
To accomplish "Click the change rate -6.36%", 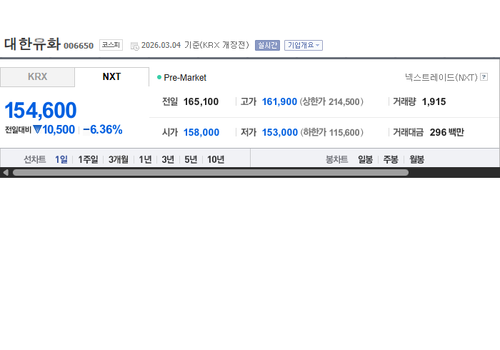I will [102, 129].
